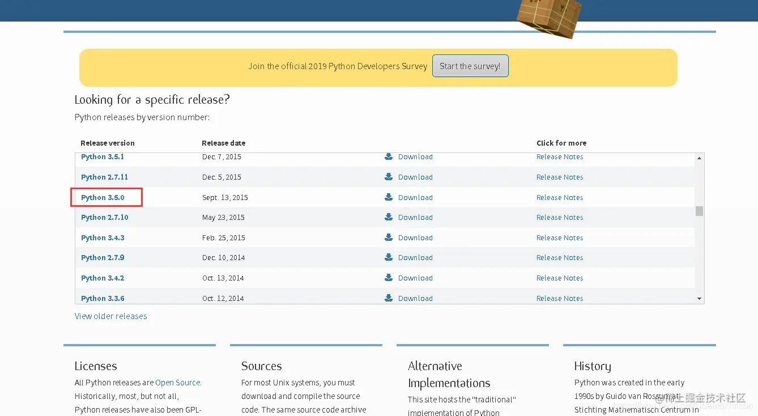The width and height of the screenshot is (758, 416).
Task: View Release Notes for Python 3.3.6
Action: [560, 298]
